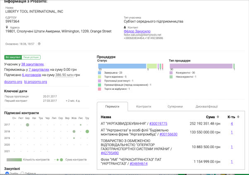Click the blue Завершена status bar segment

tap(122, 66)
